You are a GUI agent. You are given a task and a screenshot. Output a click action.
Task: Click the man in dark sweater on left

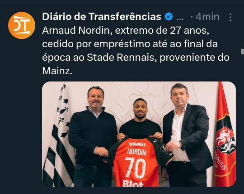click(93, 136)
